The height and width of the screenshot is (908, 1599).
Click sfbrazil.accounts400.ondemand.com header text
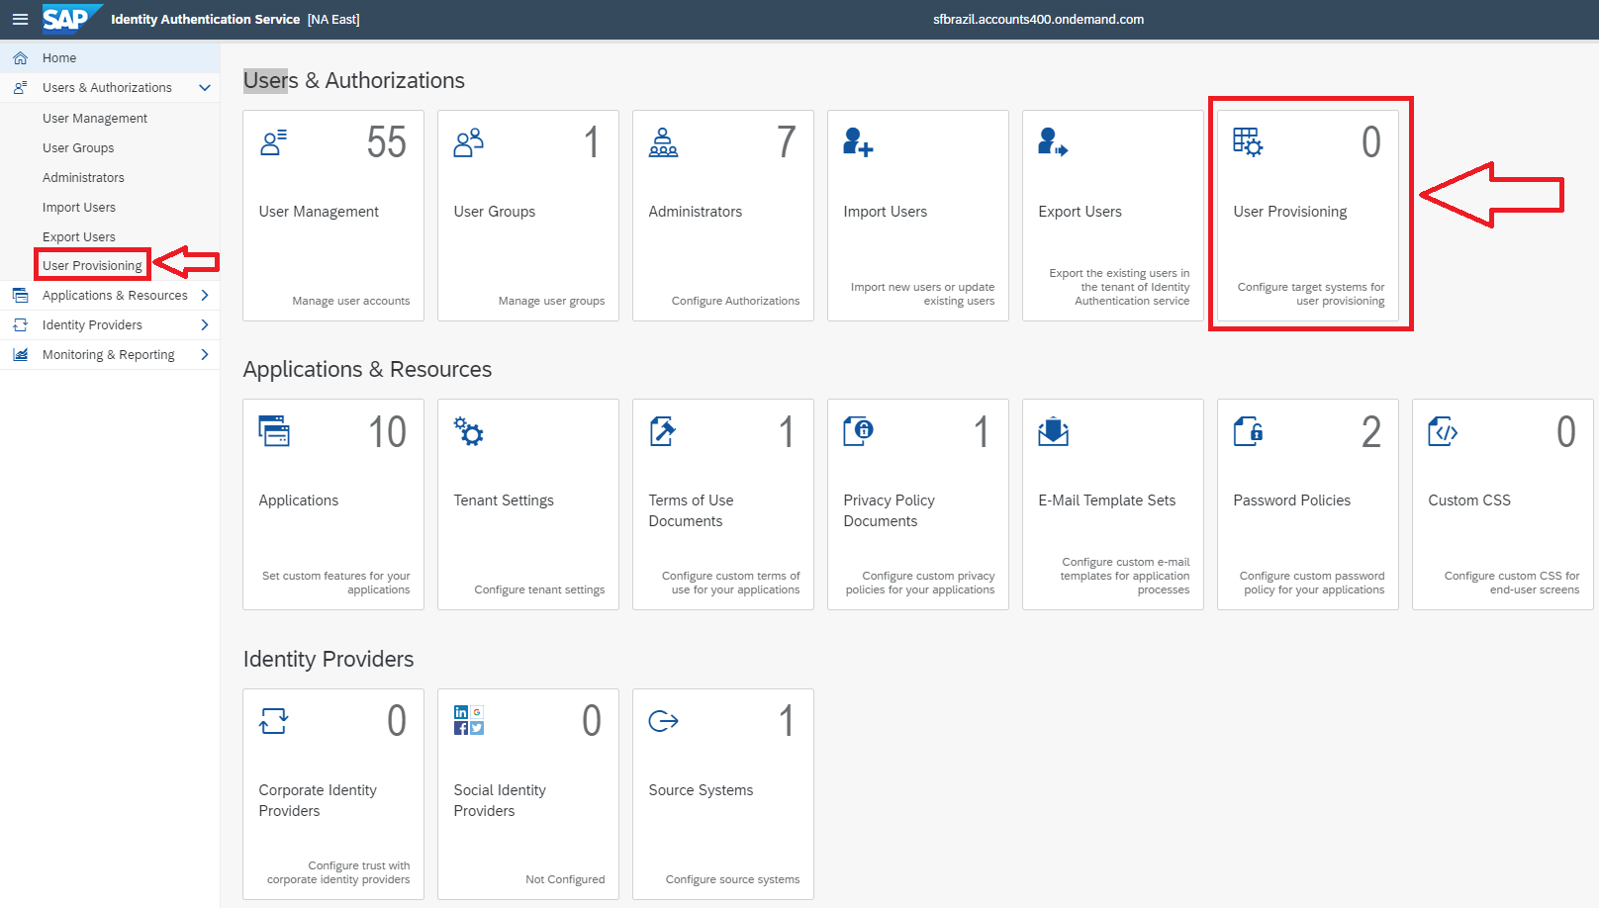[1038, 20]
